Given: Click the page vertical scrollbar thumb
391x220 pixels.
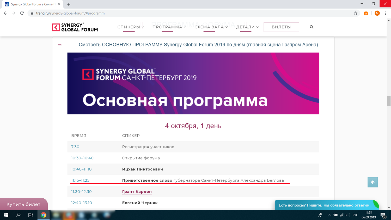Looking at the screenshot, I should coord(389,101).
